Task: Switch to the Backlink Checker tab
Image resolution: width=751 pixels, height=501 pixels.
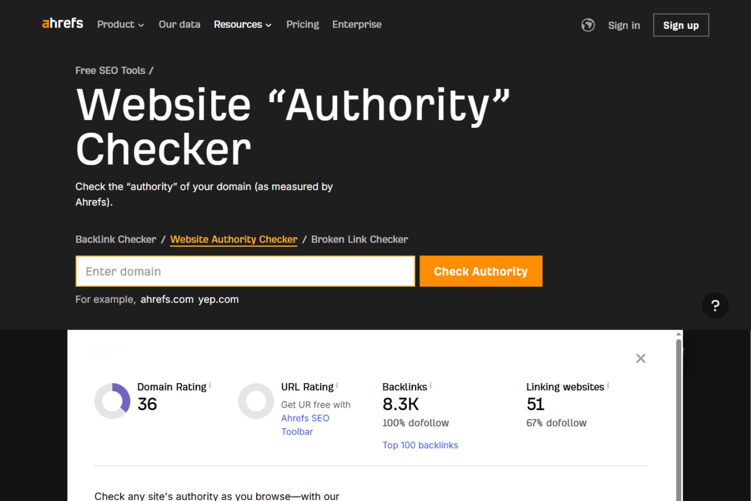Action: (x=115, y=239)
